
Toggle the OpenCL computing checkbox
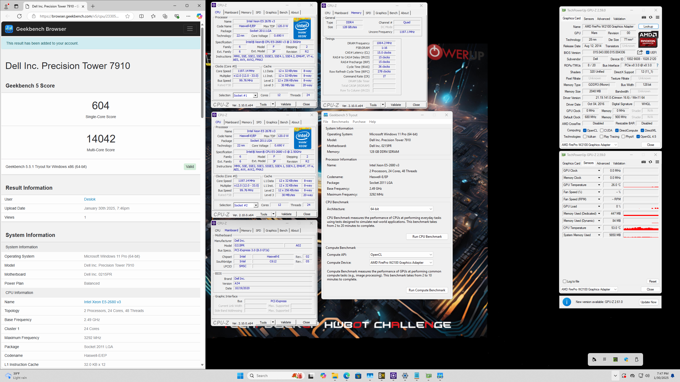coord(585,130)
